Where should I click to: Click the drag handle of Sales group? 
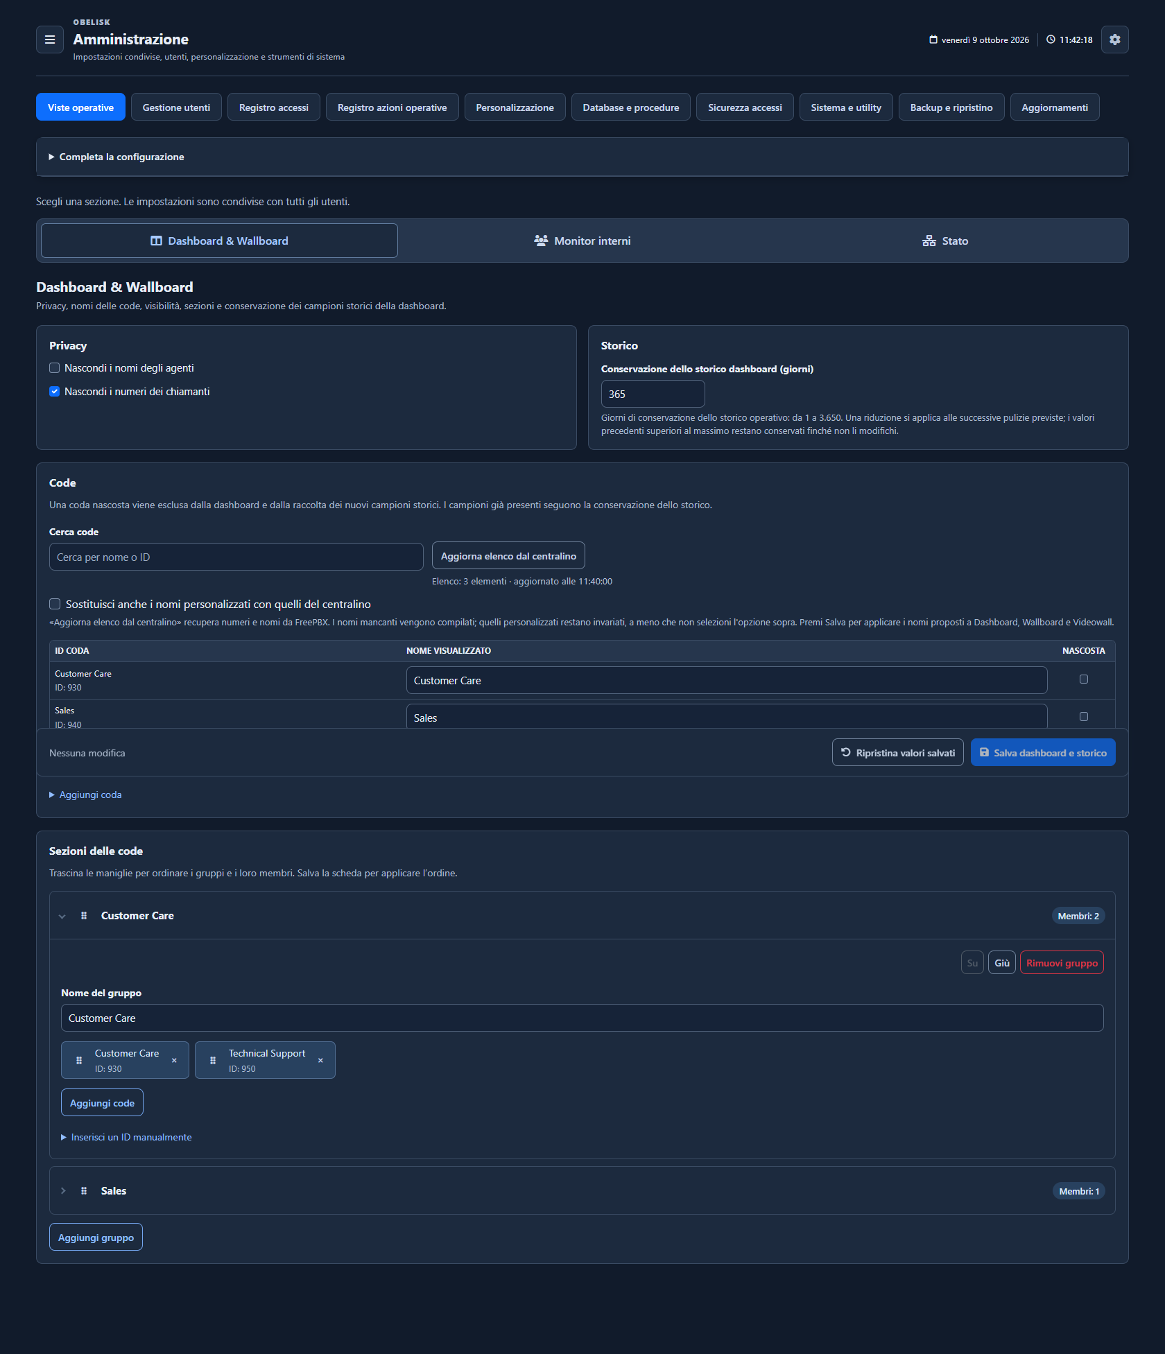click(x=84, y=1191)
